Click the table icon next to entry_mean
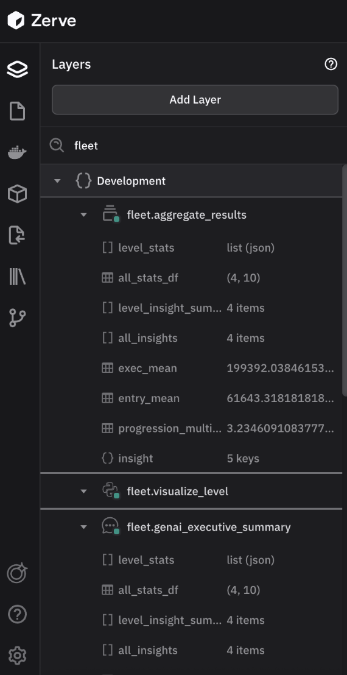The image size is (347, 675). 108,398
